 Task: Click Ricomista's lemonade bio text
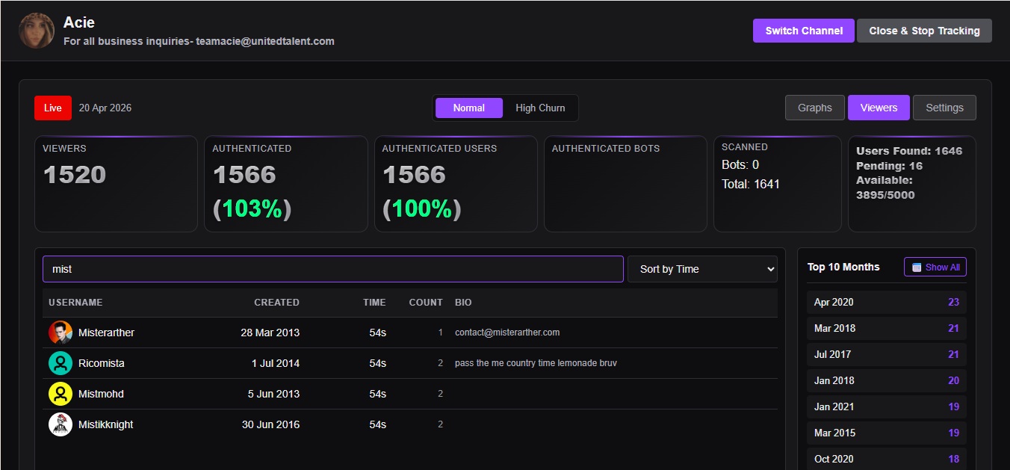pyautogui.click(x=536, y=363)
